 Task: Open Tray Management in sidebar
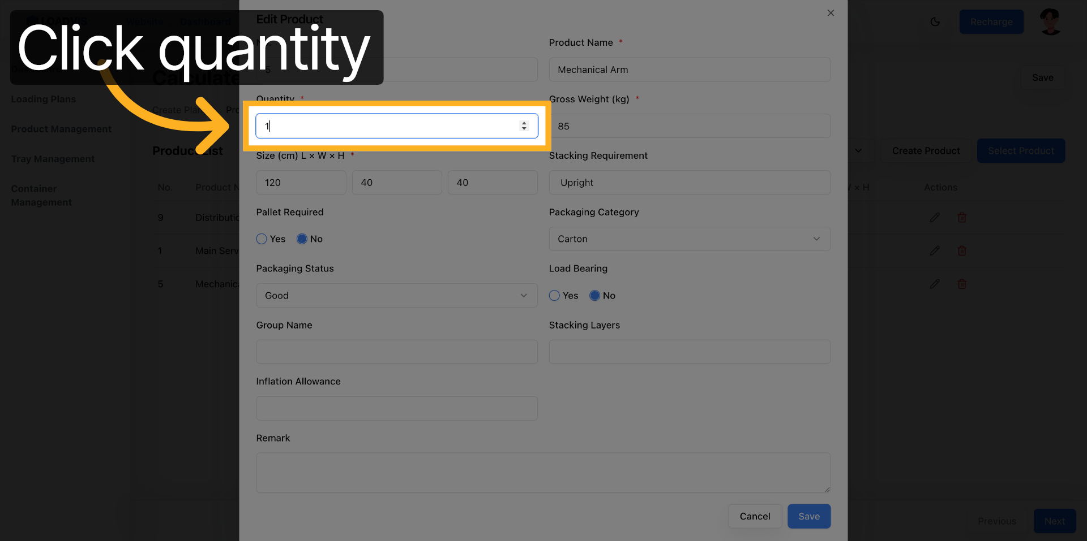[x=53, y=159]
